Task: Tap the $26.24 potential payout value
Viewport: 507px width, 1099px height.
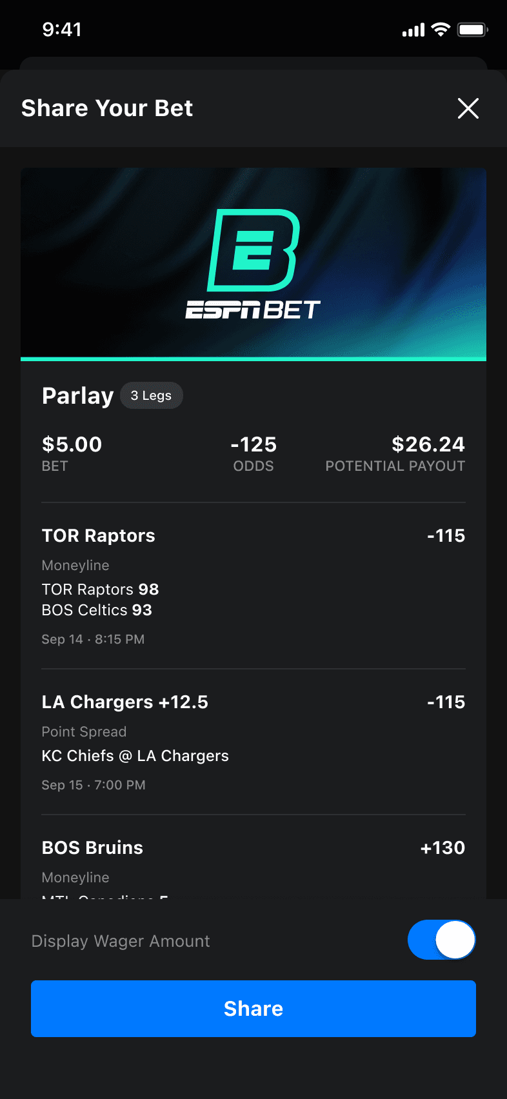Action: pos(428,444)
